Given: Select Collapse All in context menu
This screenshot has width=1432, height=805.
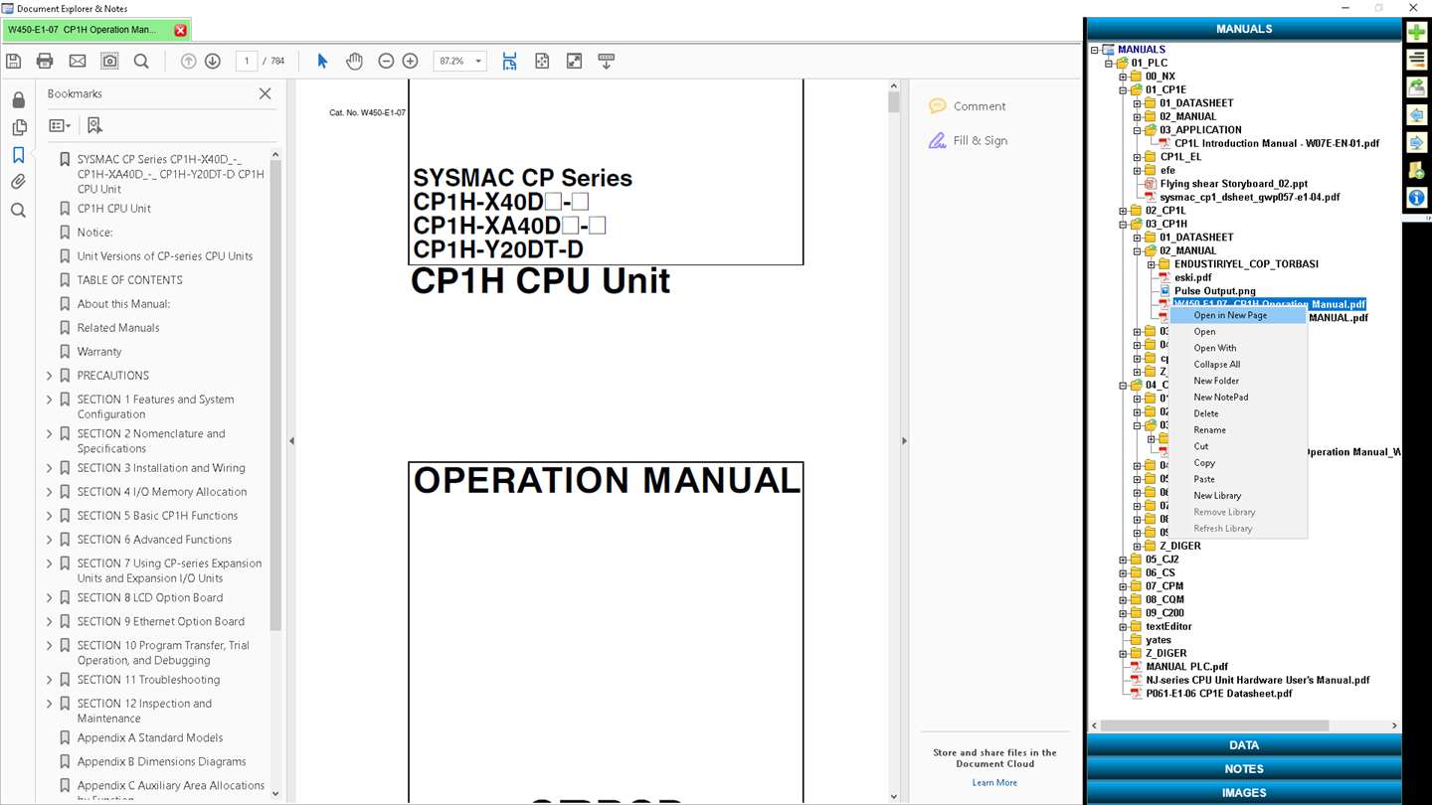Looking at the screenshot, I should click(x=1237, y=365).
